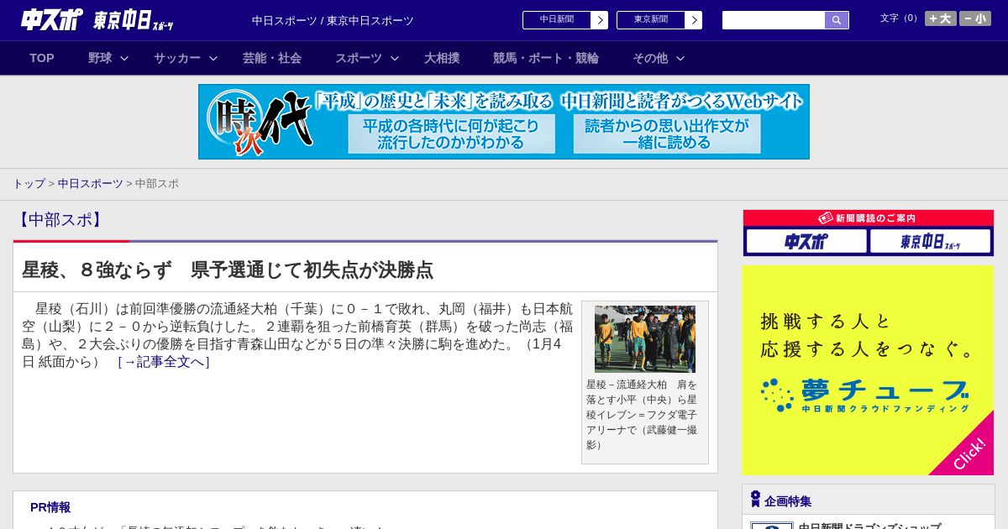Increase font size with 大 button

tap(941, 18)
